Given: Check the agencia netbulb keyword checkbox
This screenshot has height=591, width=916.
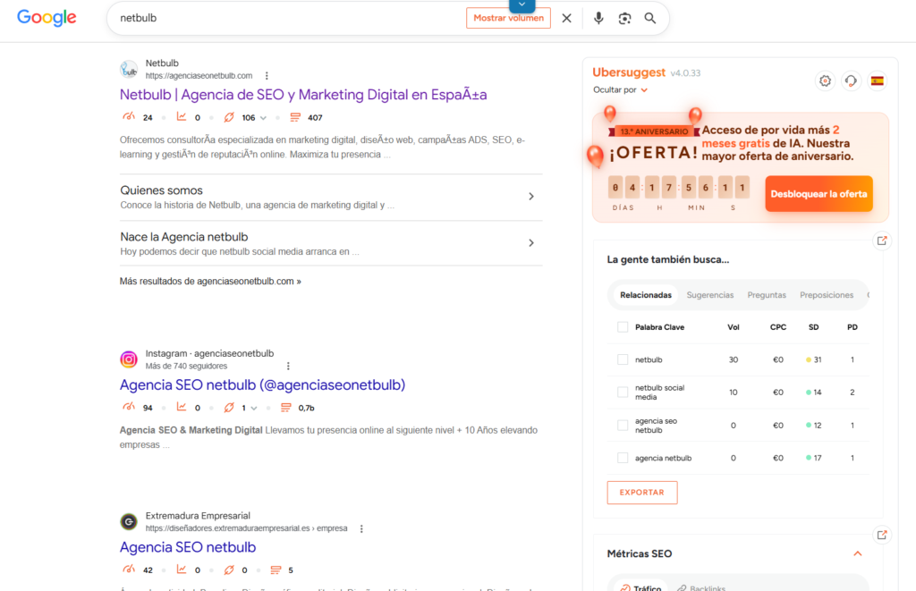Looking at the screenshot, I should (623, 458).
